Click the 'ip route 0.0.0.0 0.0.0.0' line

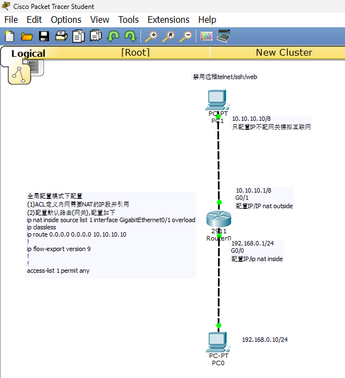[76, 234]
